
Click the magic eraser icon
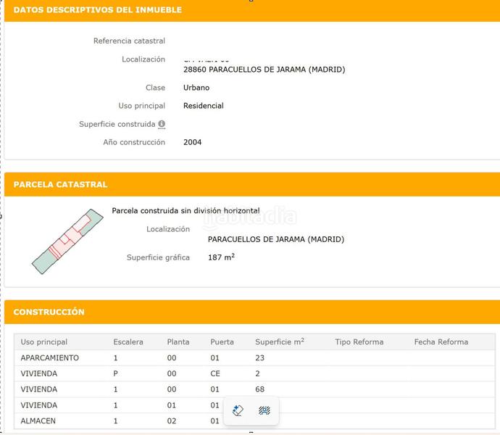[x=238, y=411]
